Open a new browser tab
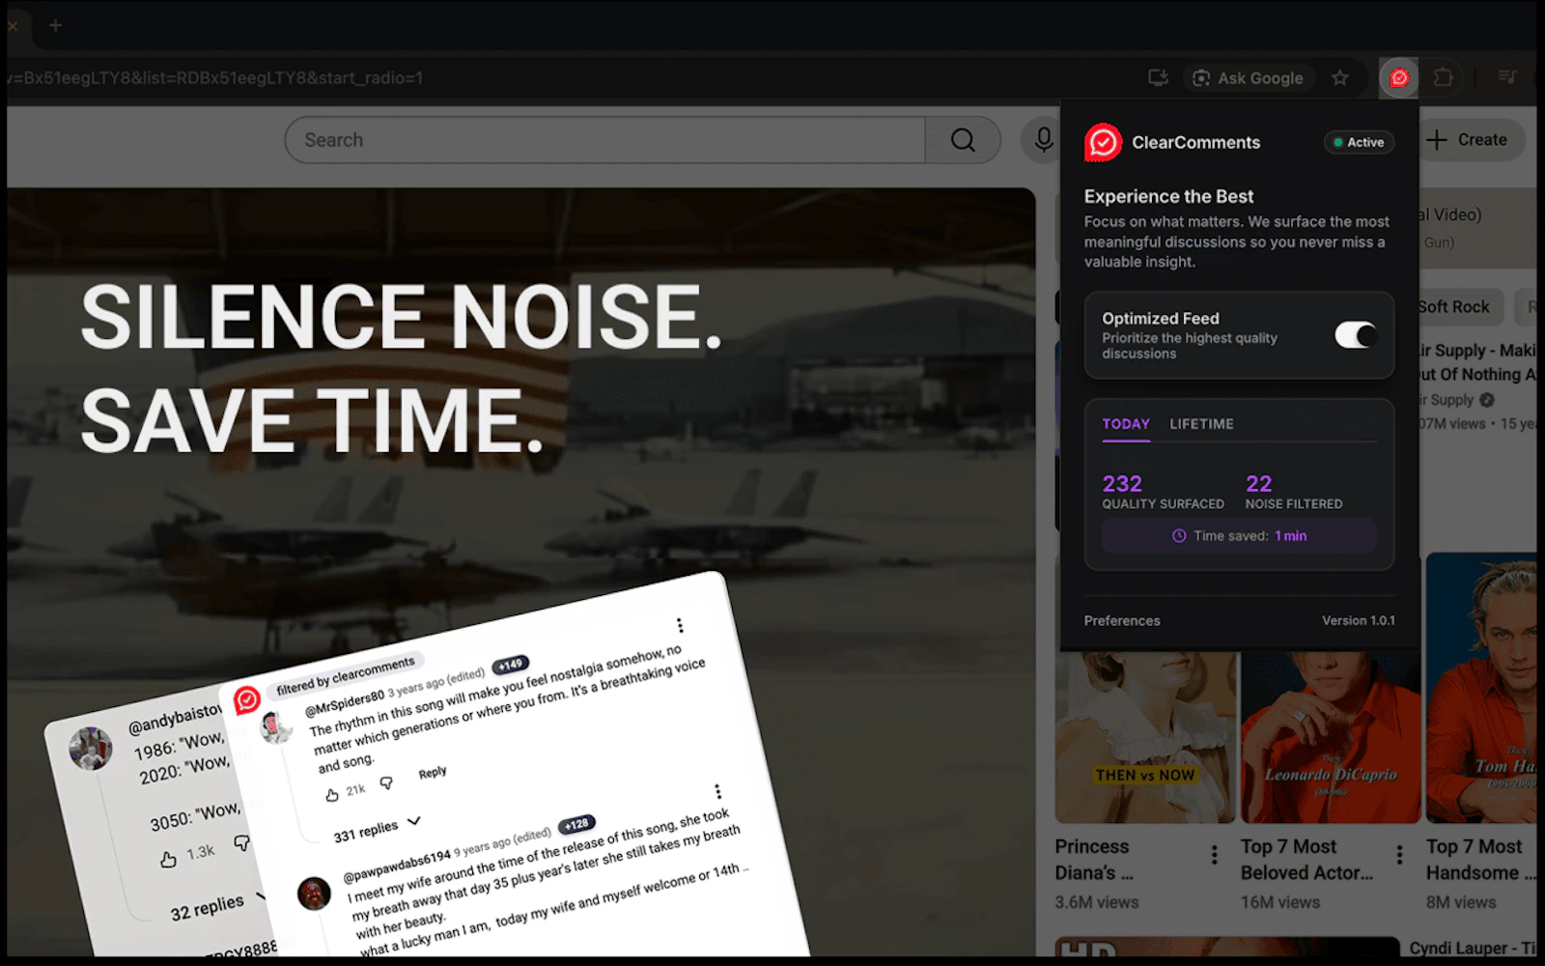Image resolution: width=1545 pixels, height=966 pixels. 55,25
